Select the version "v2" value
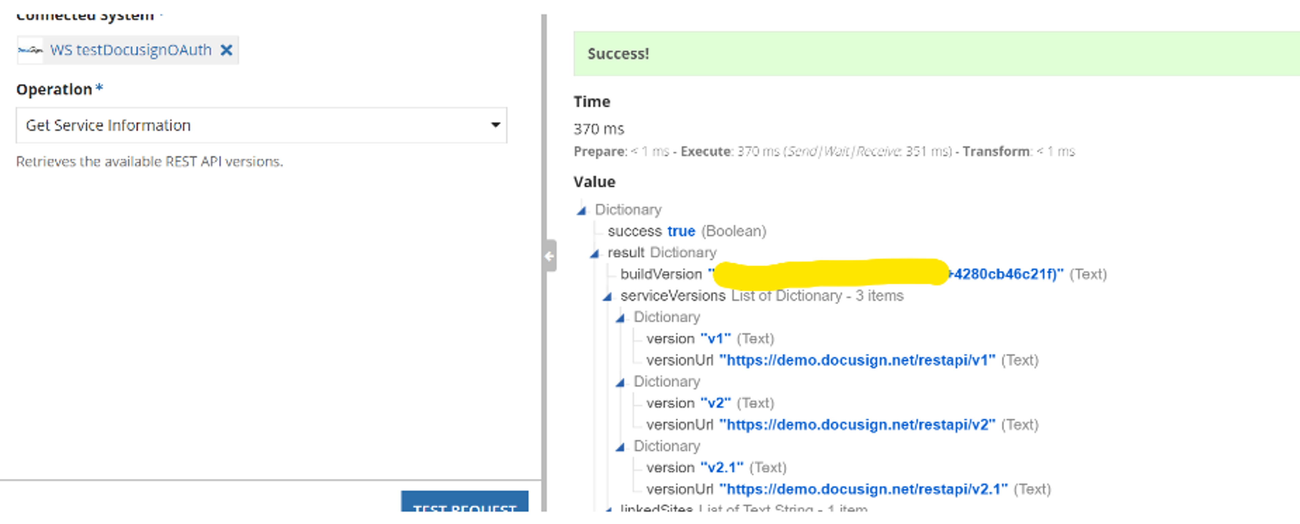The width and height of the screenshot is (1300, 524). [x=716, y=403]
